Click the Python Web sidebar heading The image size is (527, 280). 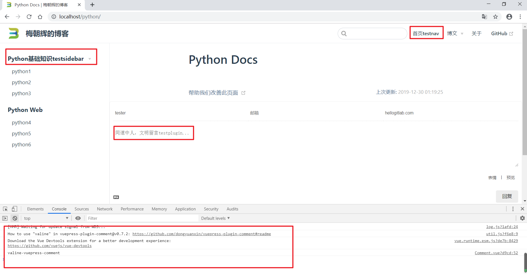click(x=25, y=110)
